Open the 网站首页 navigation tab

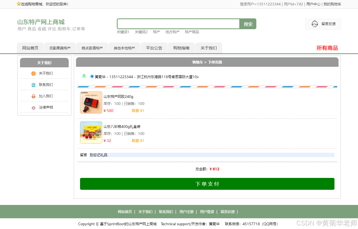click(x=30, y=48)
